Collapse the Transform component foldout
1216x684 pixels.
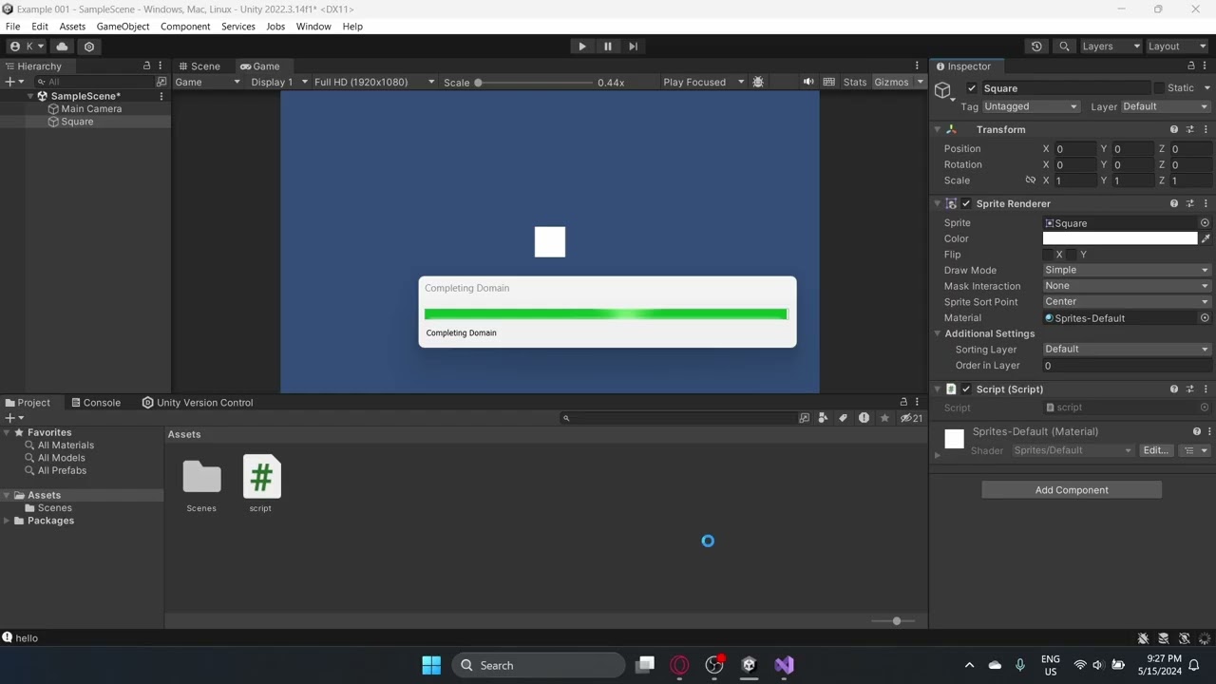[x=938, y=129]
